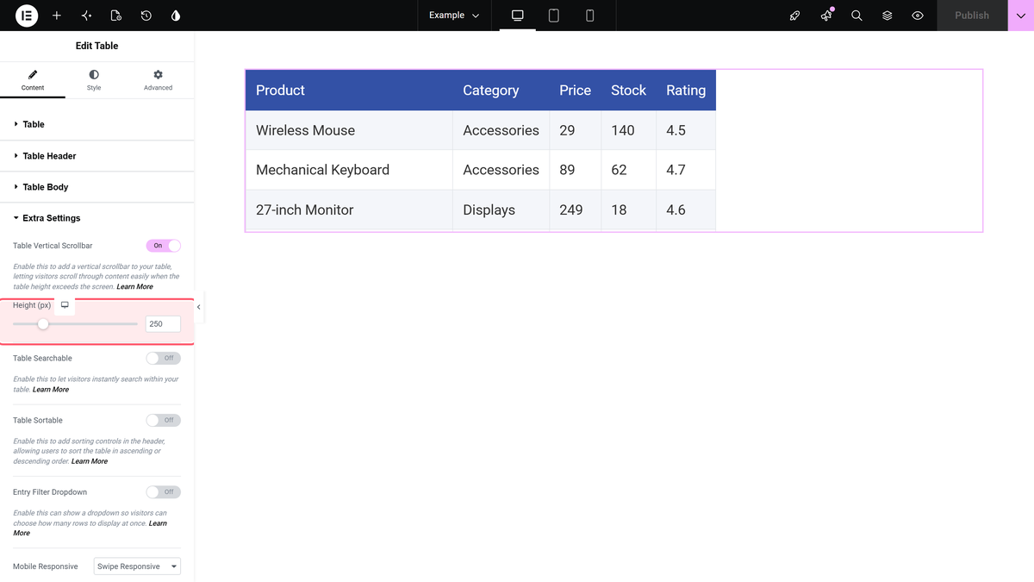Enable the Entry Filter Dropdown switch
This screenshot has width=1034, height=582.
tap(164, 492)
